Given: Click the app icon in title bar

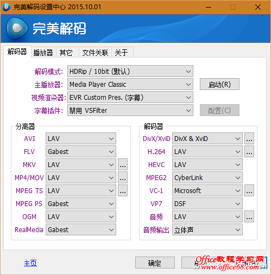Looking at the screenshot, I should point(7,7).
